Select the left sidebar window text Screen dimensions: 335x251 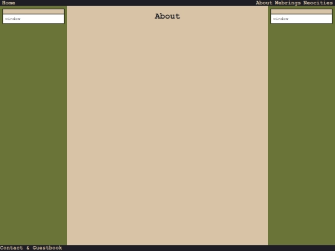(13, 19)
